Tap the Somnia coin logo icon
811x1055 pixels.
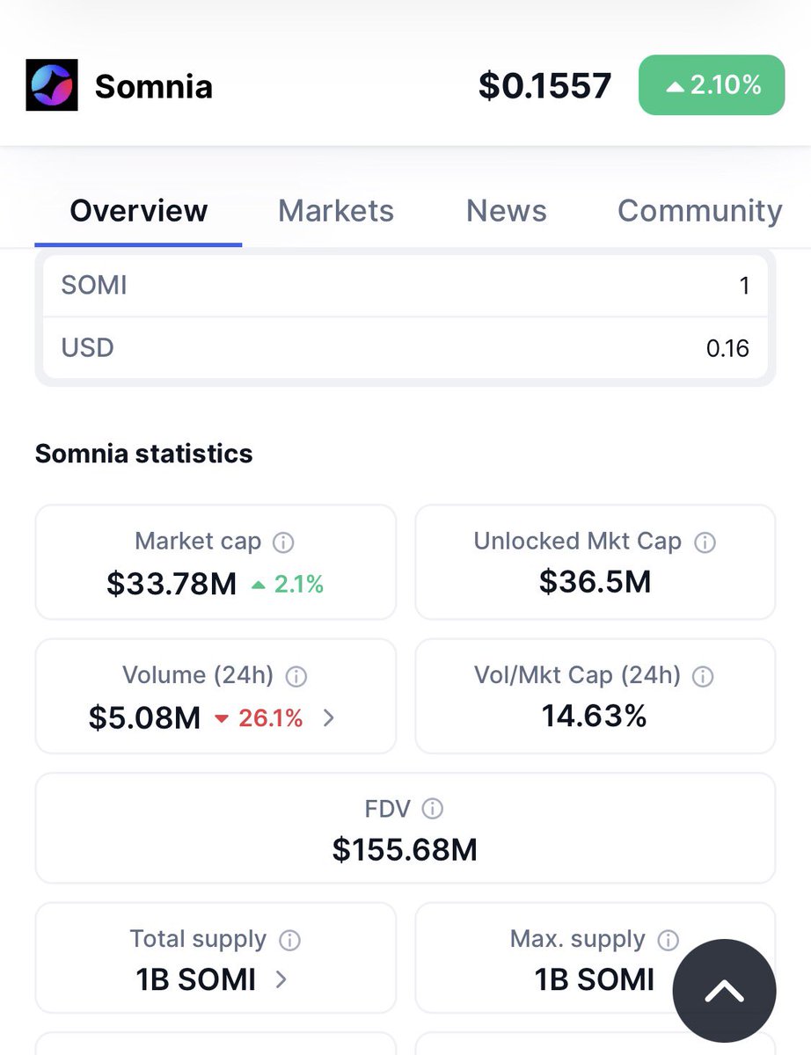click(x=52, y=85)
